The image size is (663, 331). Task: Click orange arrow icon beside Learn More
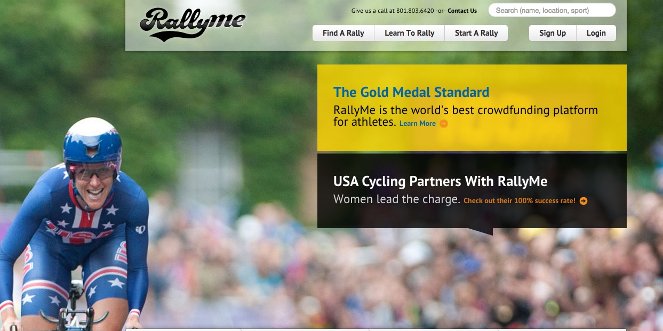click(x=444, y=124)
